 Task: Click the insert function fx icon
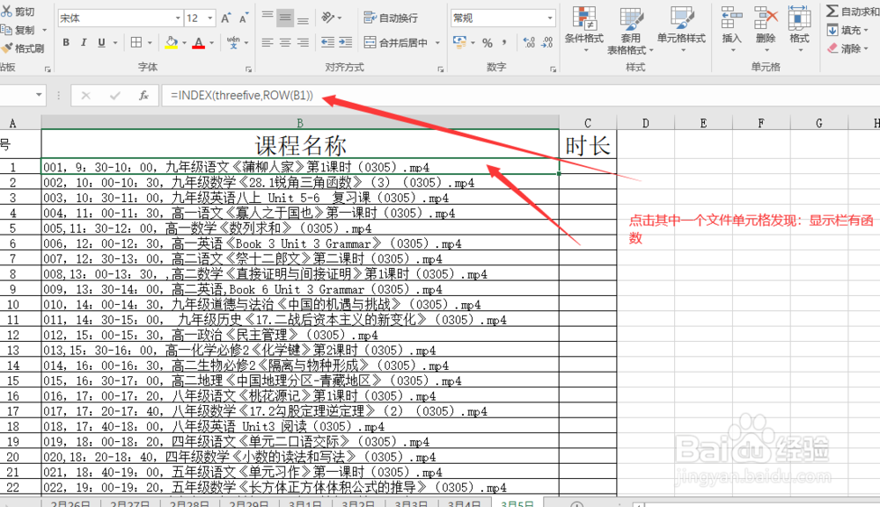(x=143, y=95)
